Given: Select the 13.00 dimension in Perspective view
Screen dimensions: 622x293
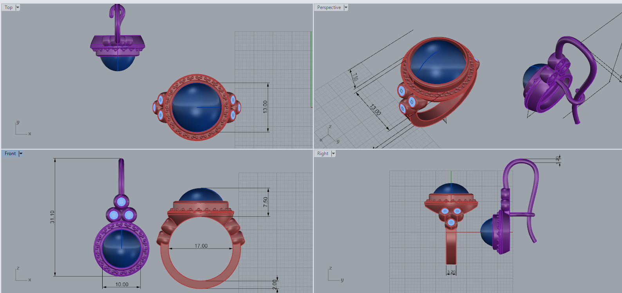Looking at the screenshot, I should (x=375, y=110).
